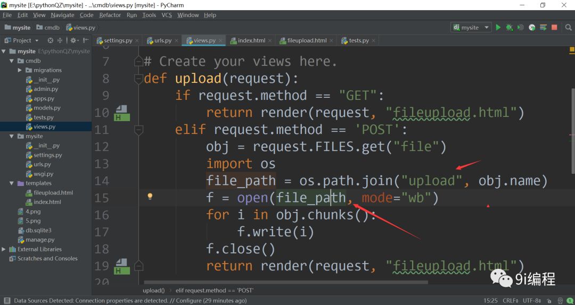Open db.sqlite3 in the project tree
The height and width of the screenshot is (305, 575).
click(x=35, y=230)
